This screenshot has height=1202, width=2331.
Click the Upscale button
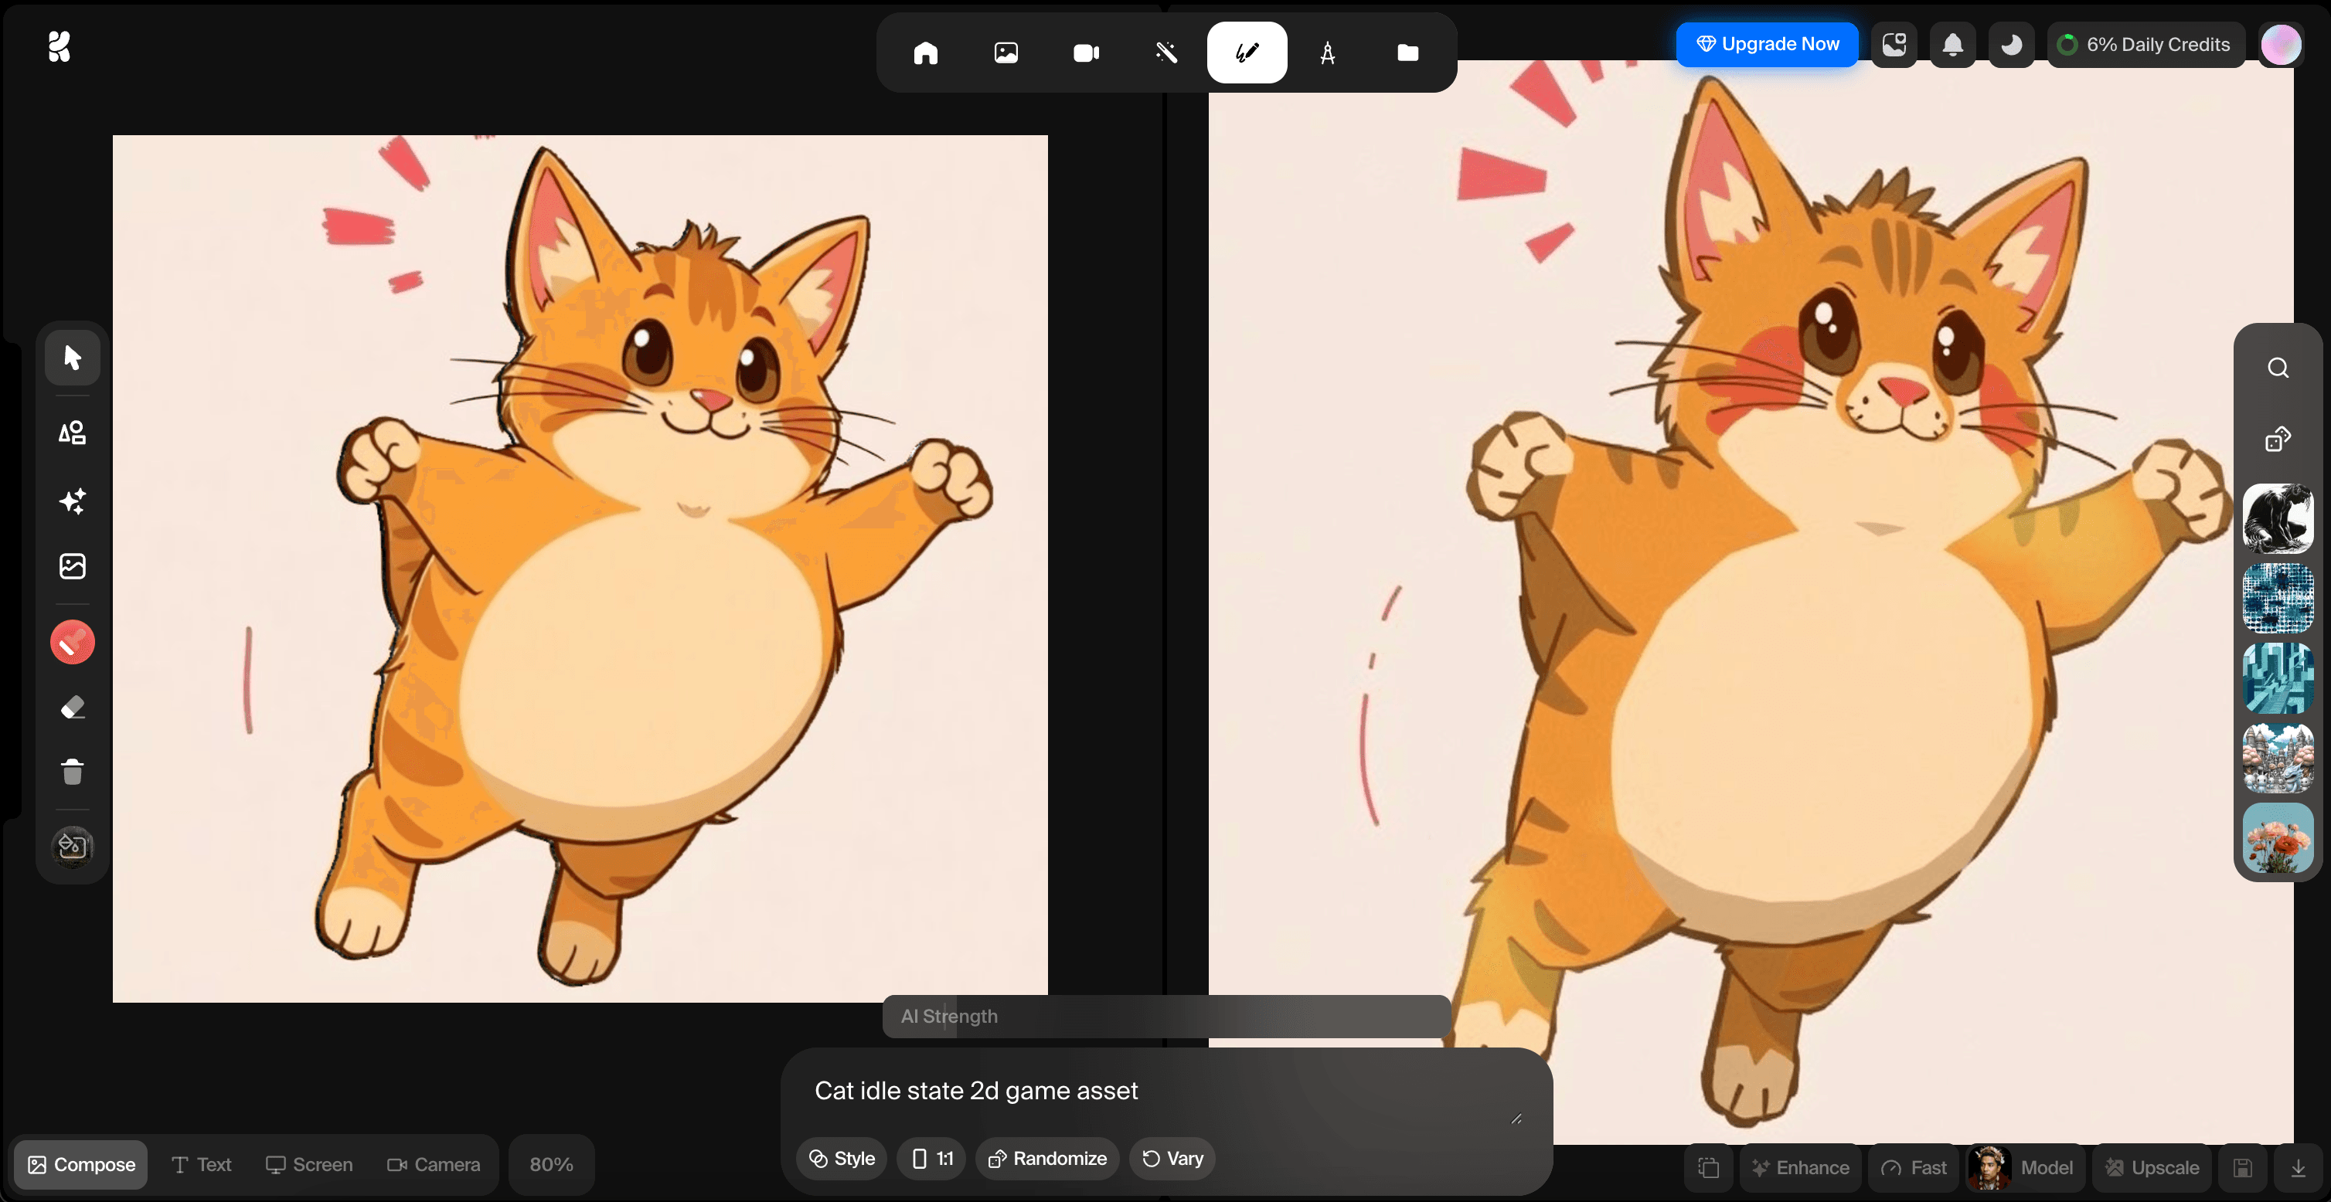coord(2152,1168)
